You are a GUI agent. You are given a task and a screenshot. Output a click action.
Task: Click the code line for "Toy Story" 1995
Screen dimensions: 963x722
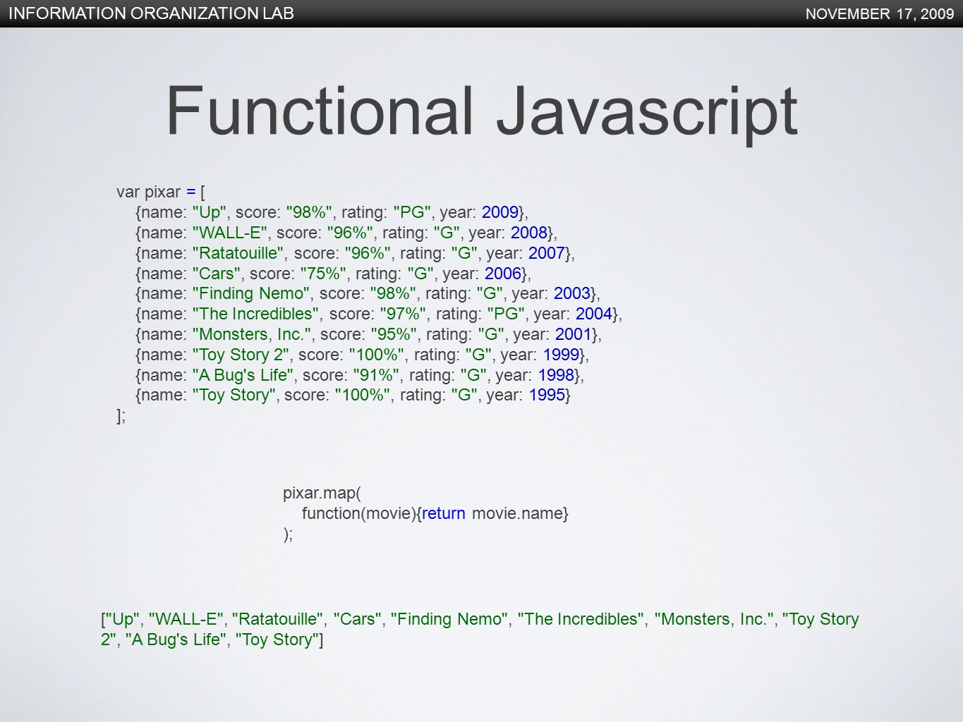353,395
